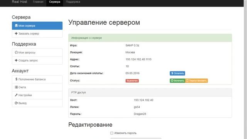Go to the Главная nav item

[x=38, y=2]
